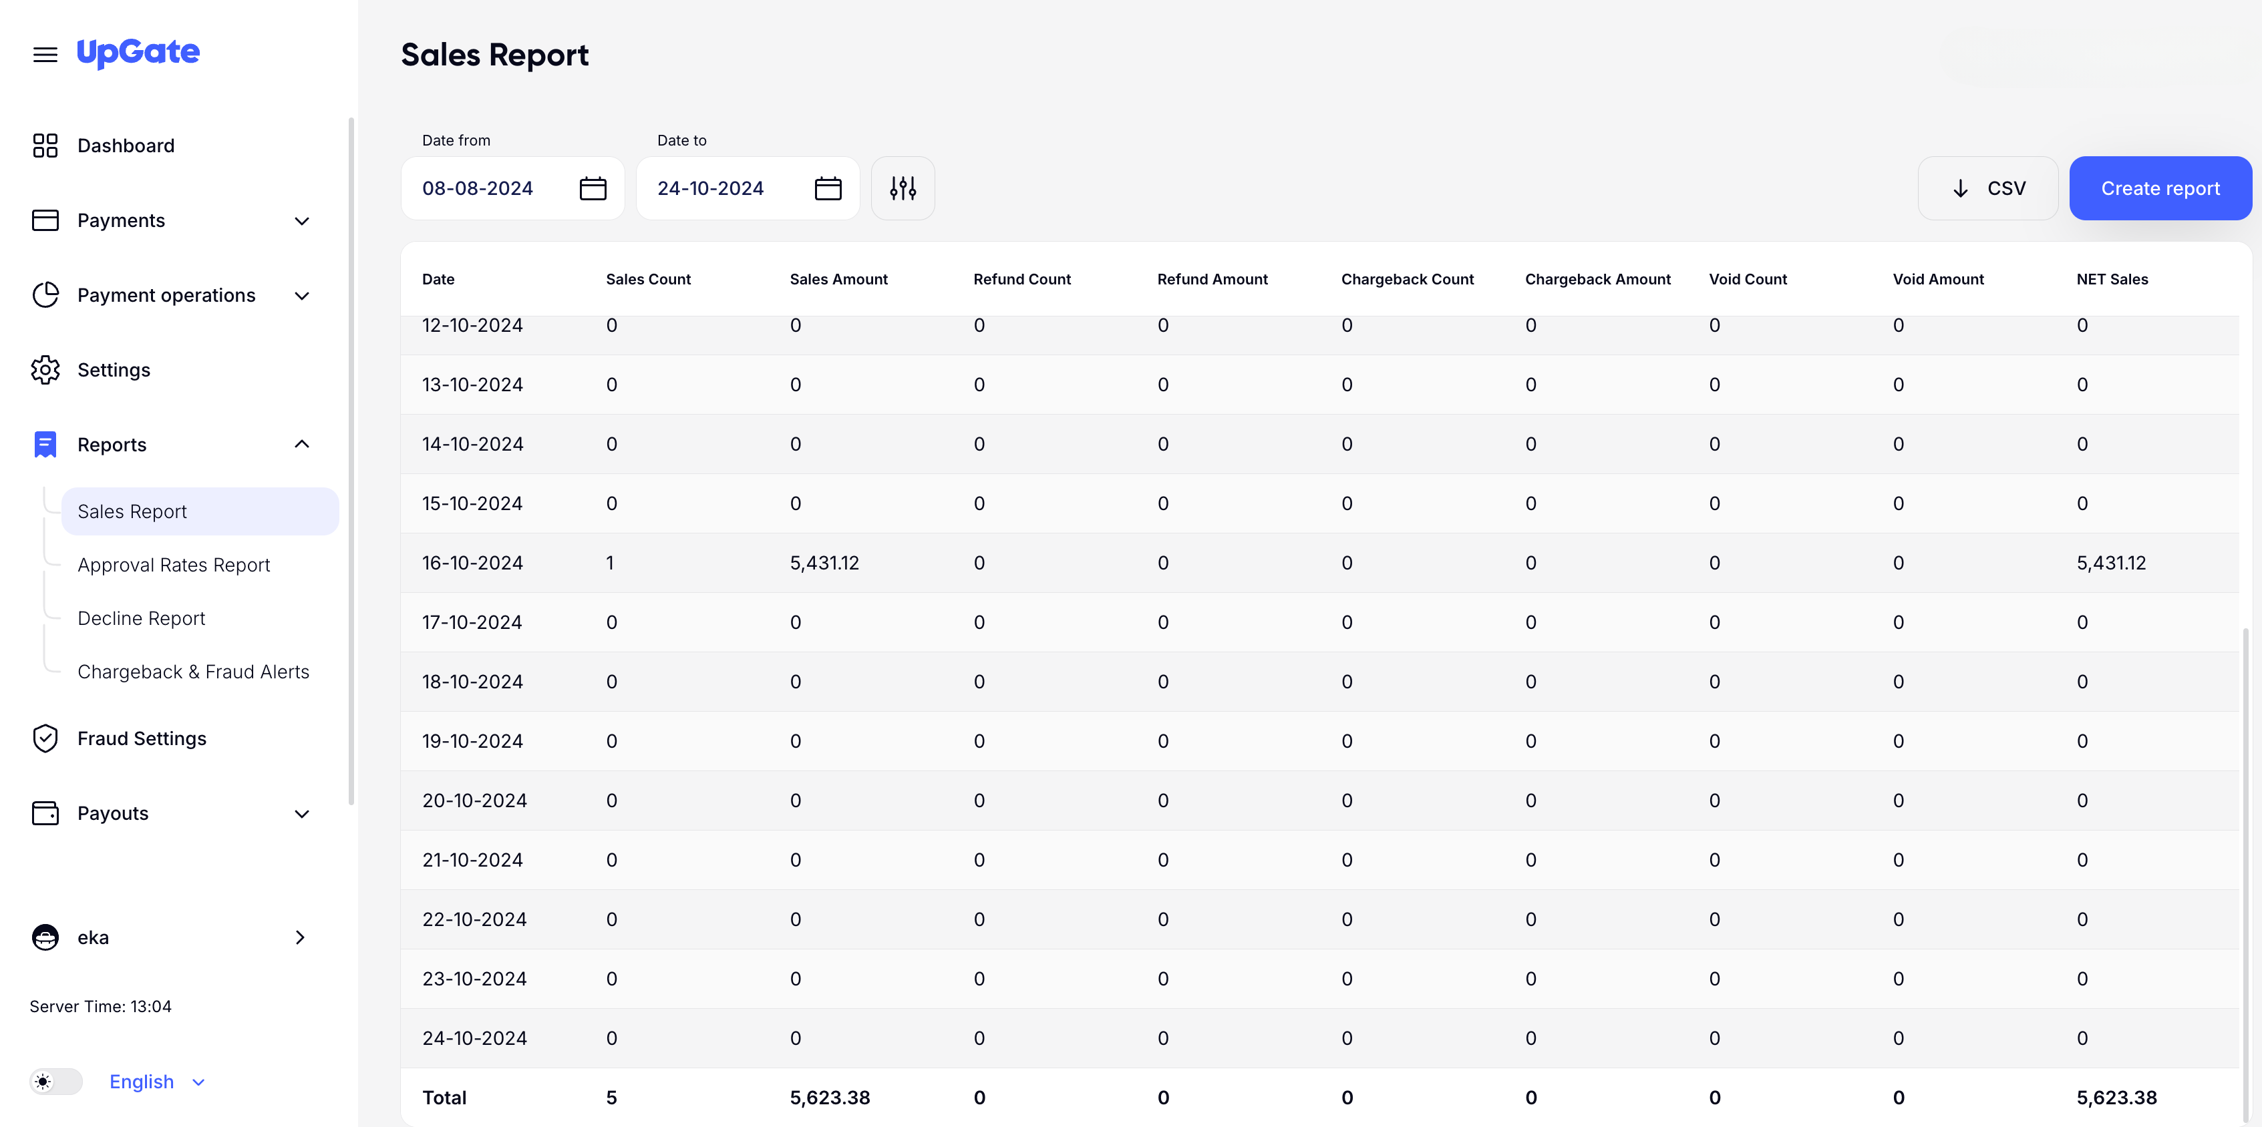2262x1127 pixels.
Task: Open the Payouts dropdown
Action: pyautogui.click(x=301, y=813)
